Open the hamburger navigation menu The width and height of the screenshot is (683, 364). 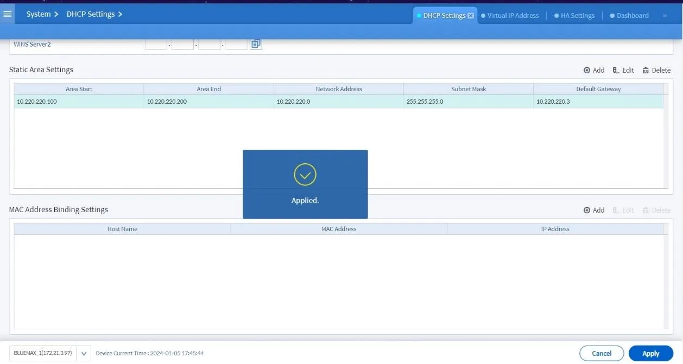7,14
